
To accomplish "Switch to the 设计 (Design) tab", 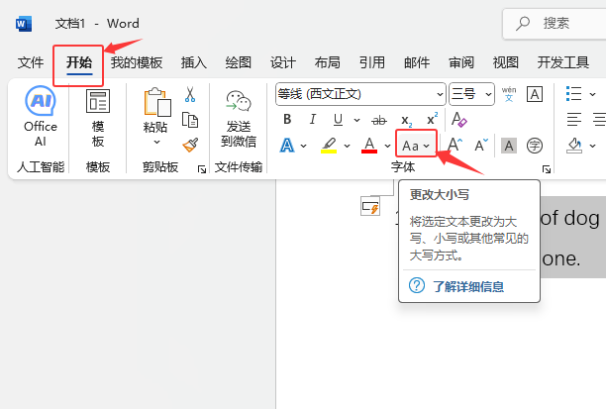I will point(283,62).
